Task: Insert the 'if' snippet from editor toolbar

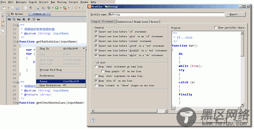Action: 29,19
